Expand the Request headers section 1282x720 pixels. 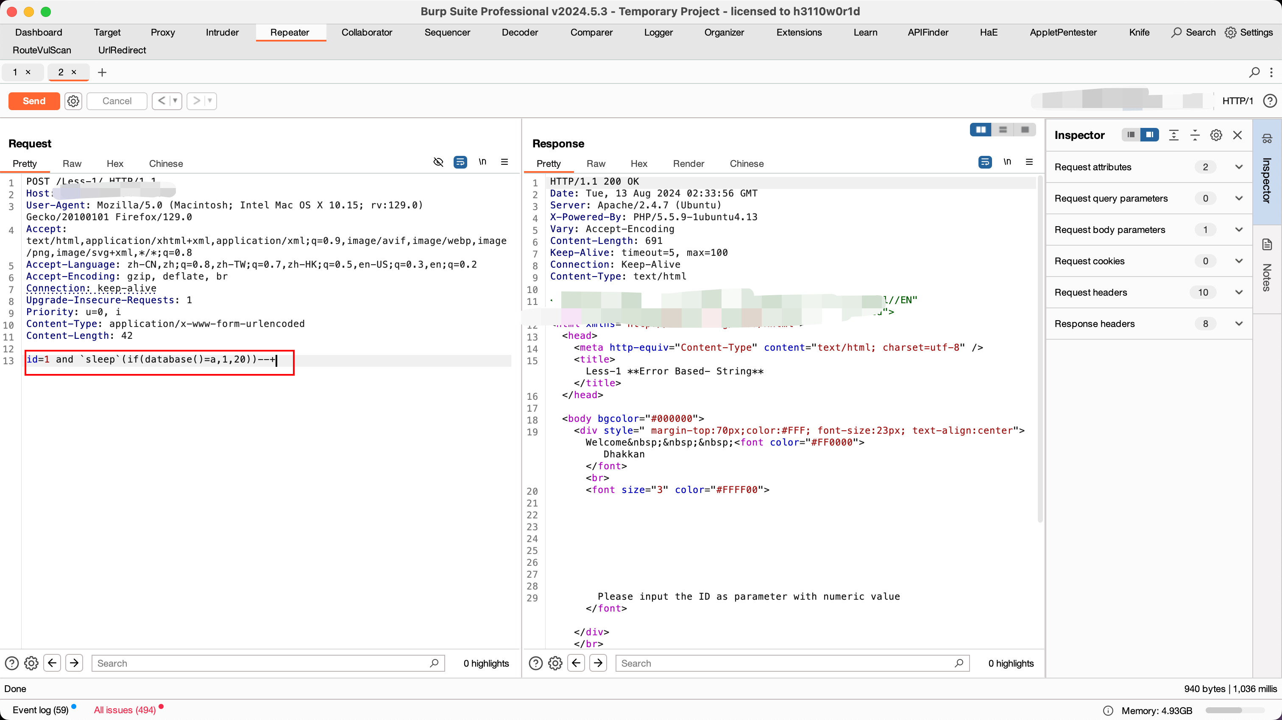(x=1239, y=292)
